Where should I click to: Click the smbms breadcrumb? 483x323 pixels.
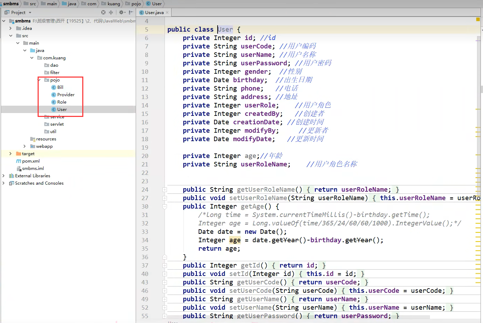coord(11,4)
